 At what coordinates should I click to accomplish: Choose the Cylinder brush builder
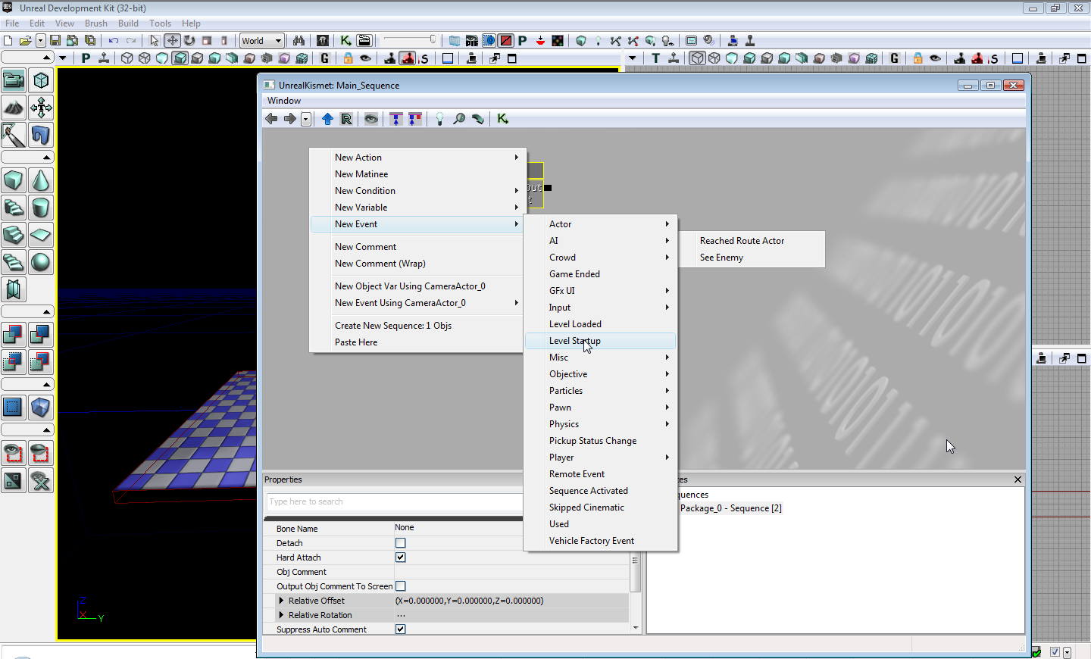tap(41, 208)
